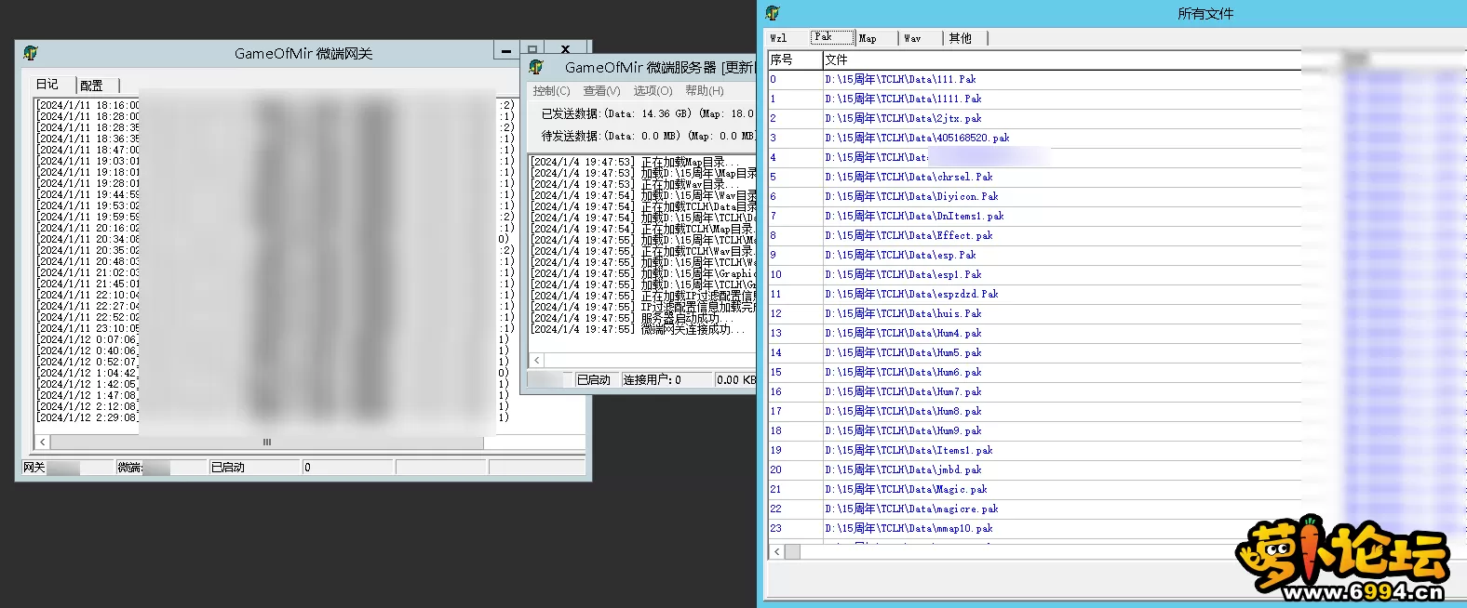The image size is (1467, 608).
Task: Click the 2024/1/12 2:29:08 log line in 微端网关
Action: [87, 417]
